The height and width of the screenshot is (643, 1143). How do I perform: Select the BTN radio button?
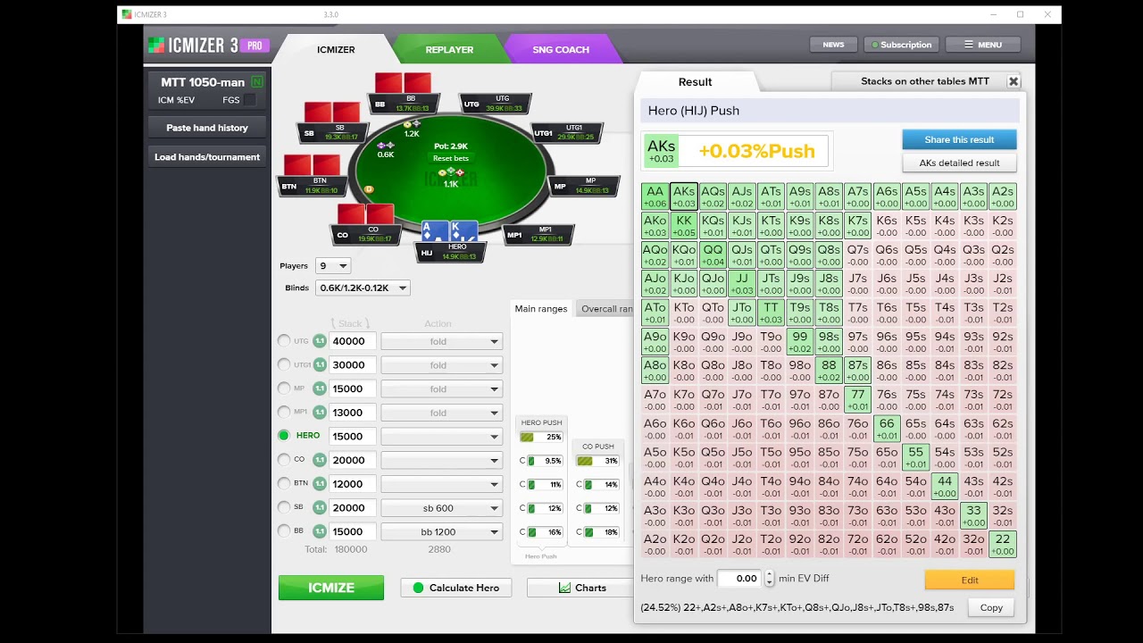point(284,483)
